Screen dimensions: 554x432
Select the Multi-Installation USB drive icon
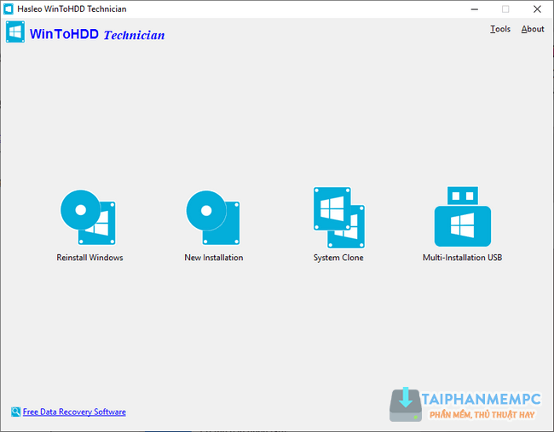[x=463, y=217]
